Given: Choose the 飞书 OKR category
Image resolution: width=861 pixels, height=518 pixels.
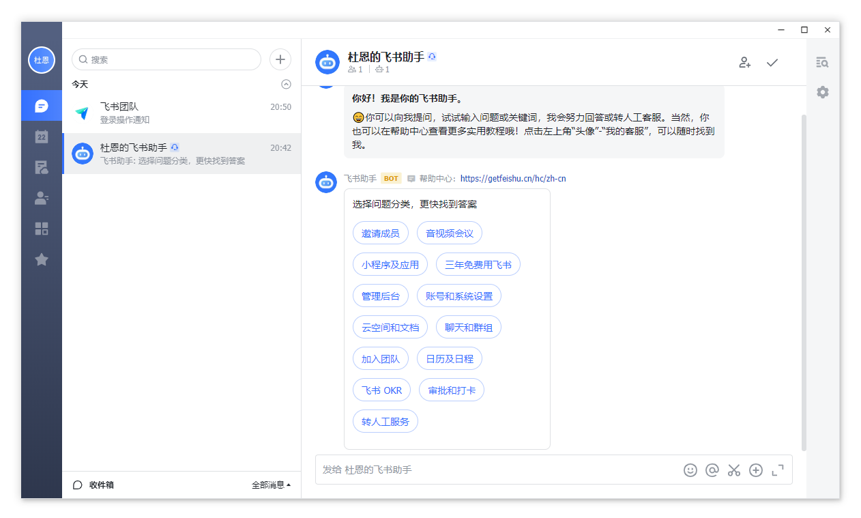Looking at the screenshot, I should pyautogui.click(x=382, y=390).
